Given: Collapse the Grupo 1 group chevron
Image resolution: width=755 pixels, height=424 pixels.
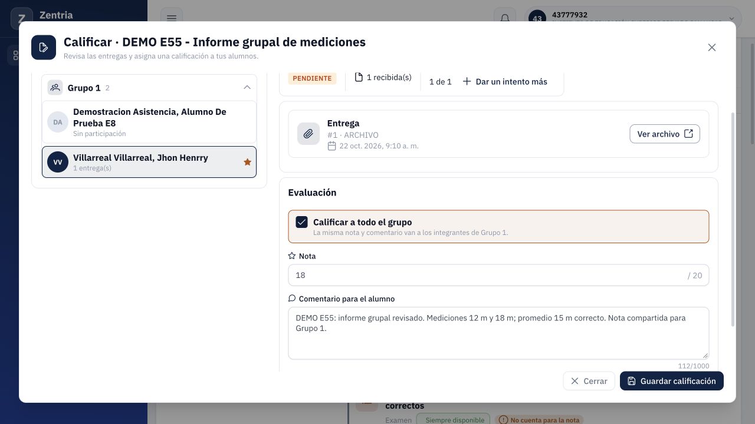Looking at the screenshot, I should tap(247, 88).
